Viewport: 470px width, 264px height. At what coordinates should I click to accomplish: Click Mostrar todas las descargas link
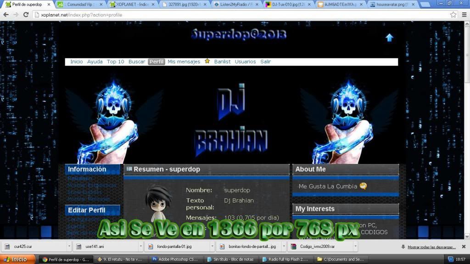click(x=431, y=247)
